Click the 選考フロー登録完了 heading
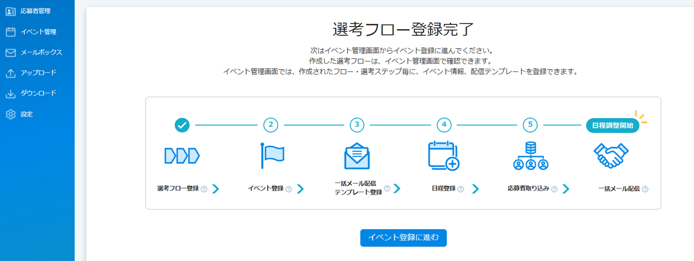 pos(403,29)
